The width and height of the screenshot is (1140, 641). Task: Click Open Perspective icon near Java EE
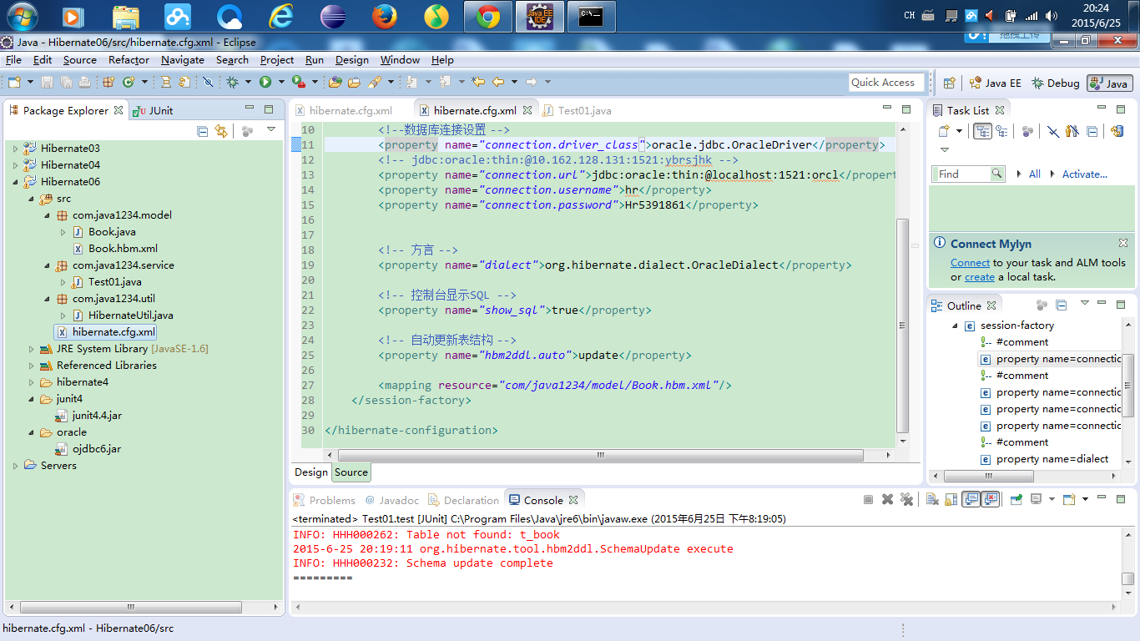(949, 83)
